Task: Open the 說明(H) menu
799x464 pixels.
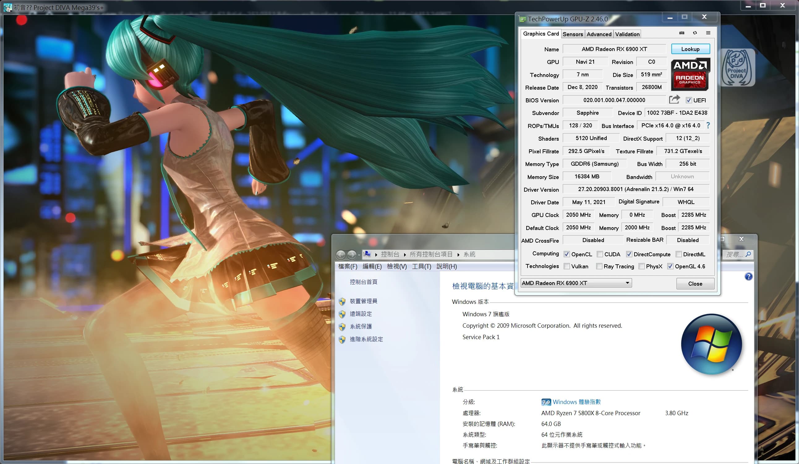Action: (x=446, y=266)
